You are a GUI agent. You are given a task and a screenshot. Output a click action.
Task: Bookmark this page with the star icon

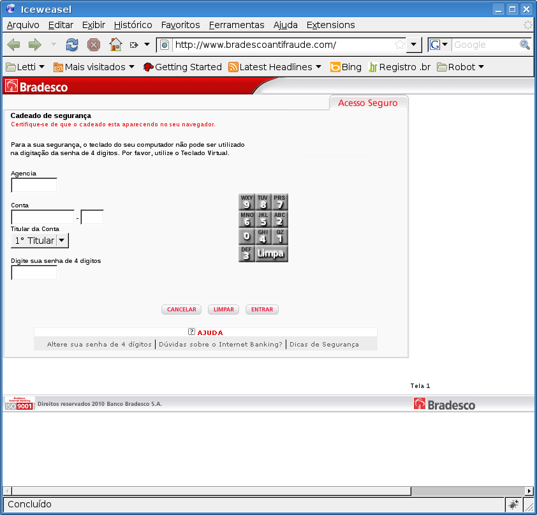(x=399, y=45)
